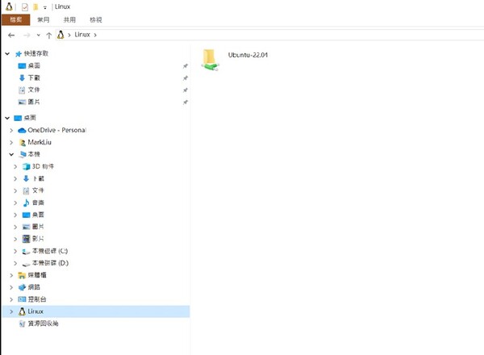484x355 pixels.
Task: Click the Linux penguin icon in sidebar
Action: click(22, 311)
